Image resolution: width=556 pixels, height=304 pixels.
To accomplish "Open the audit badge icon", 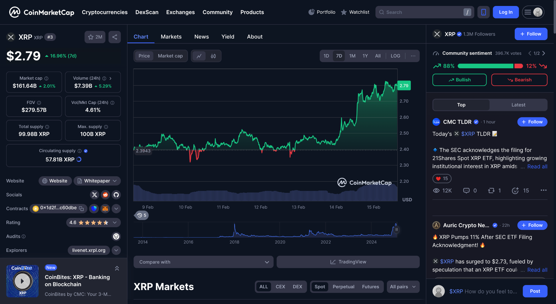I will [116, 236].
